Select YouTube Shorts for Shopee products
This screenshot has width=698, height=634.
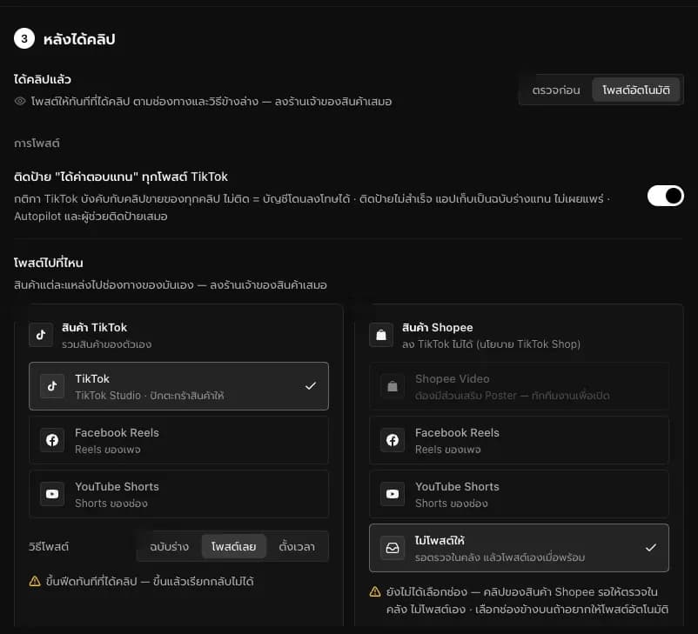tap(519, 494)
